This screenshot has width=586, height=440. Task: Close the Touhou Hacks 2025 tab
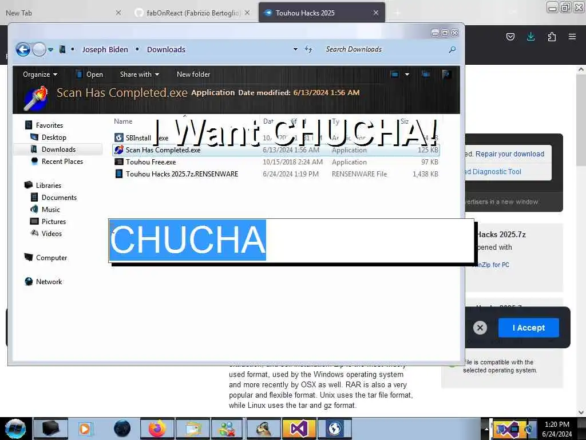coord(376,13)
